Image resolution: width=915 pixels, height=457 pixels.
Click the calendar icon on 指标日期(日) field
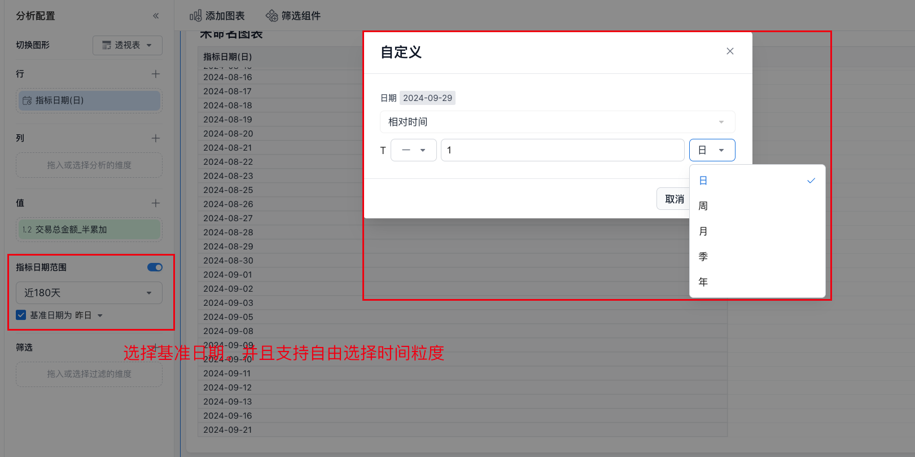27,100
